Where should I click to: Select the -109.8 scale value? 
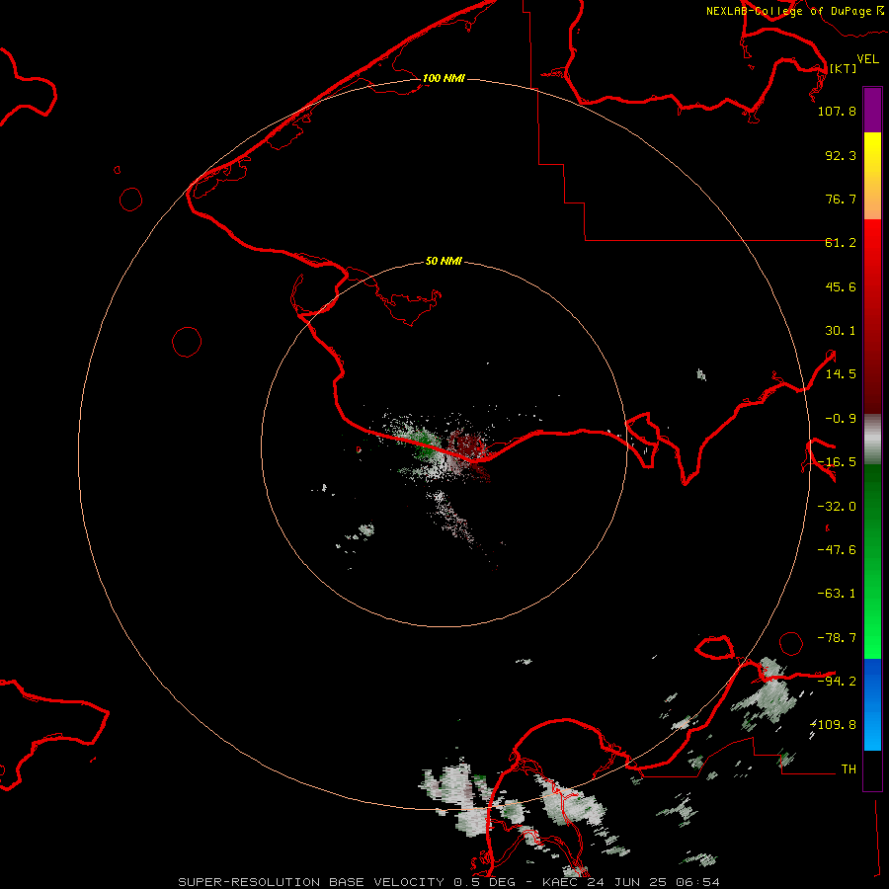834,725
